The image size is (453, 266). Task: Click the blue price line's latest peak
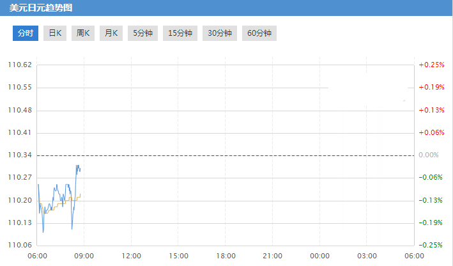coord(77,166)
